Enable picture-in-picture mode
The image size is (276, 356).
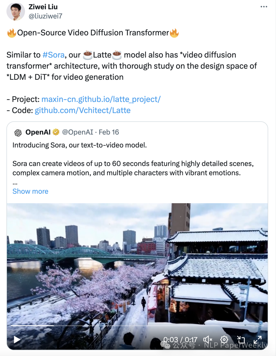pos(241,339)
